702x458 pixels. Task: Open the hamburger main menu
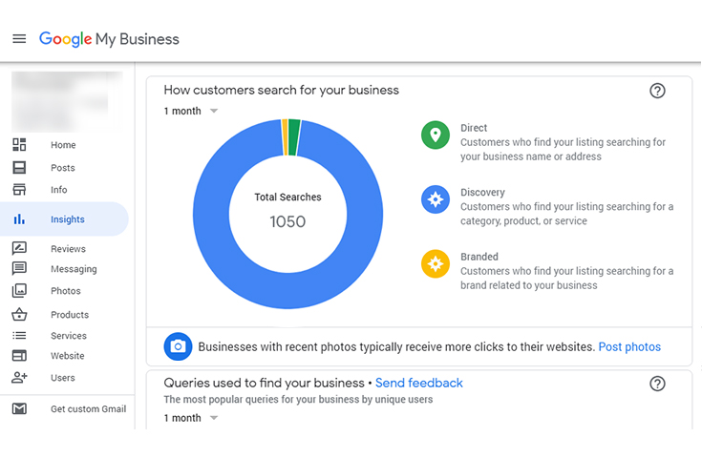(x=19, y=39)
